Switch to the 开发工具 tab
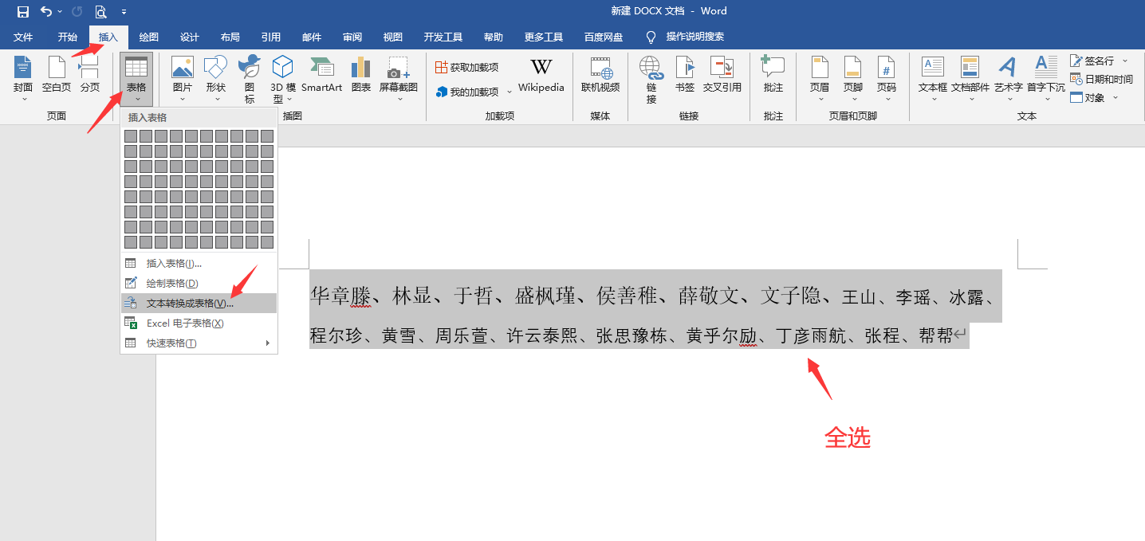 coord(443,37)
